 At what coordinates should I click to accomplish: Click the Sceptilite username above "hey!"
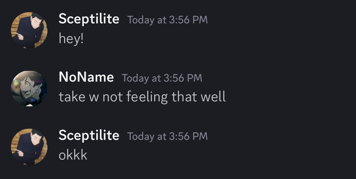(x=89, y=19)
